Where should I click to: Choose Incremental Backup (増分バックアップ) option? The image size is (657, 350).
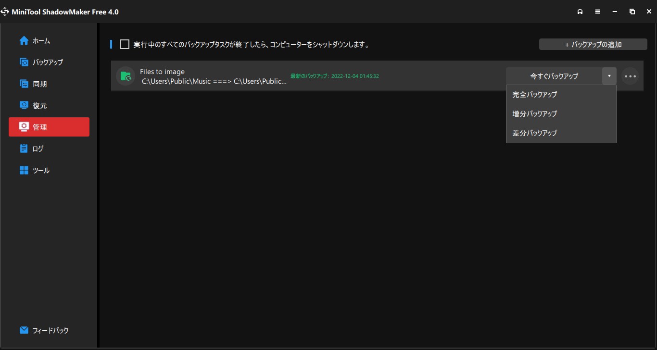coord(534,114)
